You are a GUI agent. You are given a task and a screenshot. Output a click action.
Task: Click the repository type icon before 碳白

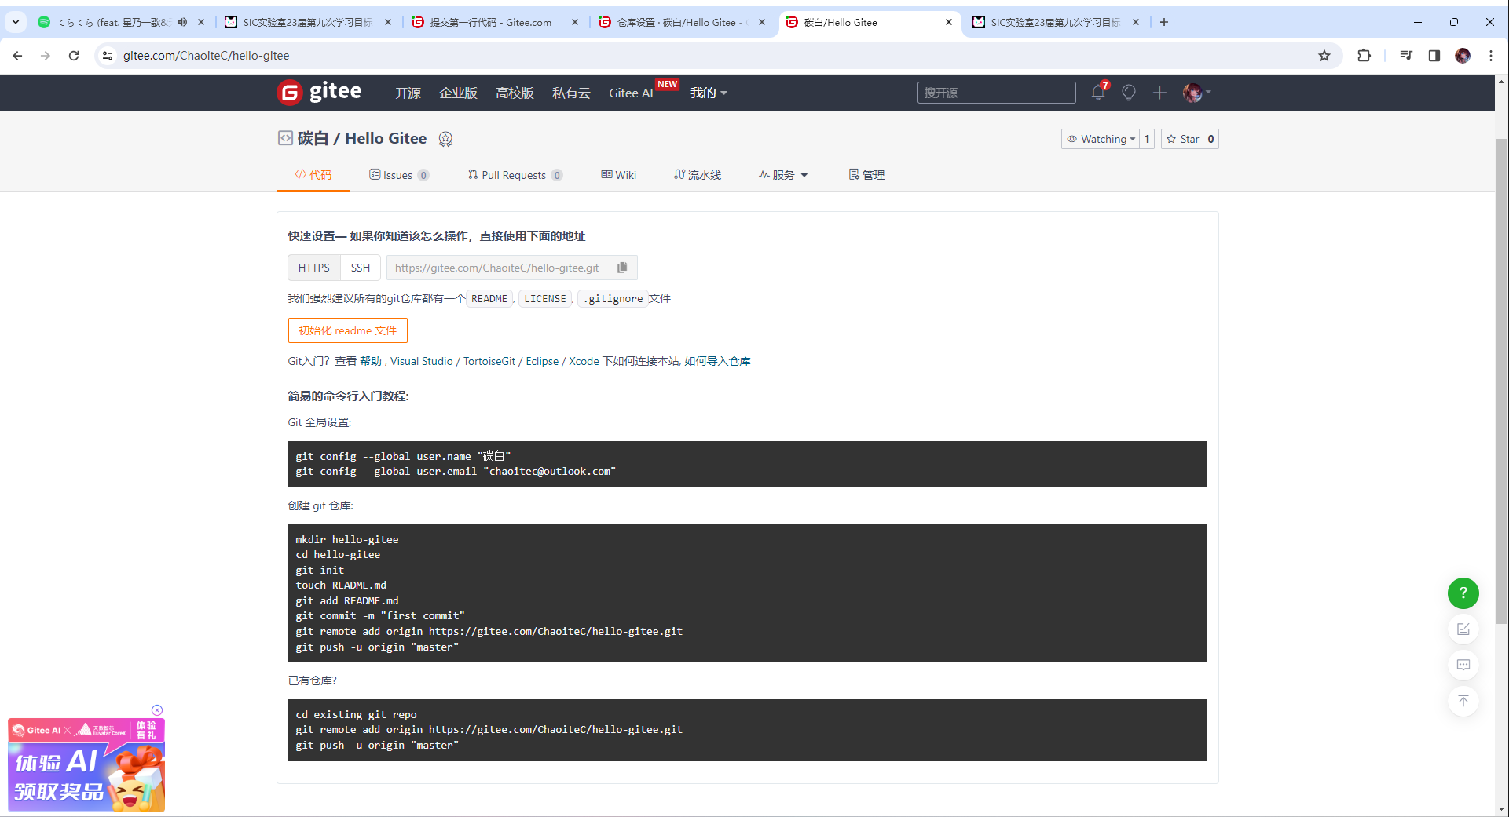click(285, 138)
